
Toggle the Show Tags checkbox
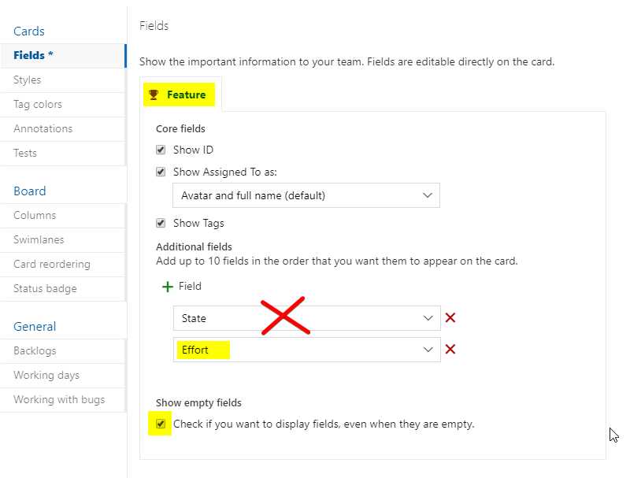[x=161, y=223]
